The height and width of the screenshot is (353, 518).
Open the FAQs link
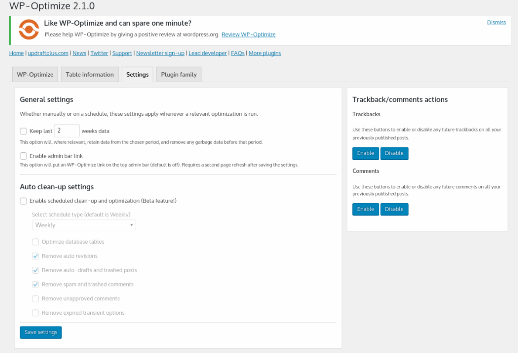click(x=238, y=53)
